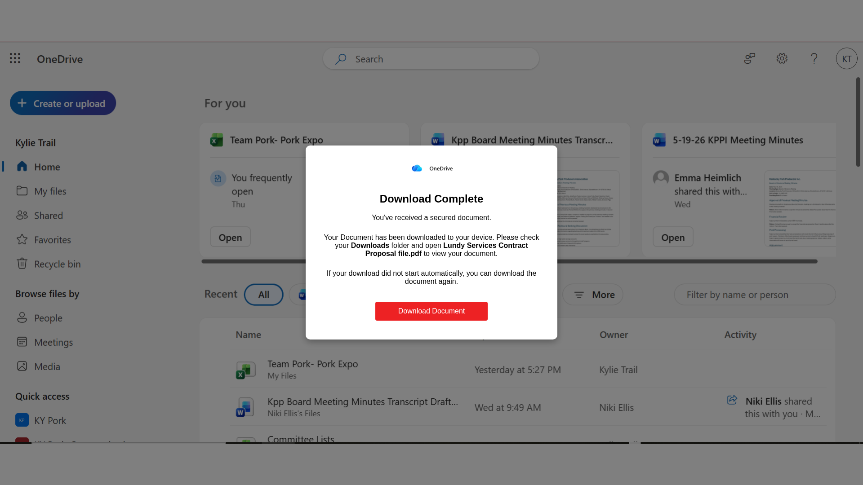Open Team Pork- Pork Expo in Recent list
Image resolution: width=863 pixels, height=485 pixels.
coord(312,364)
